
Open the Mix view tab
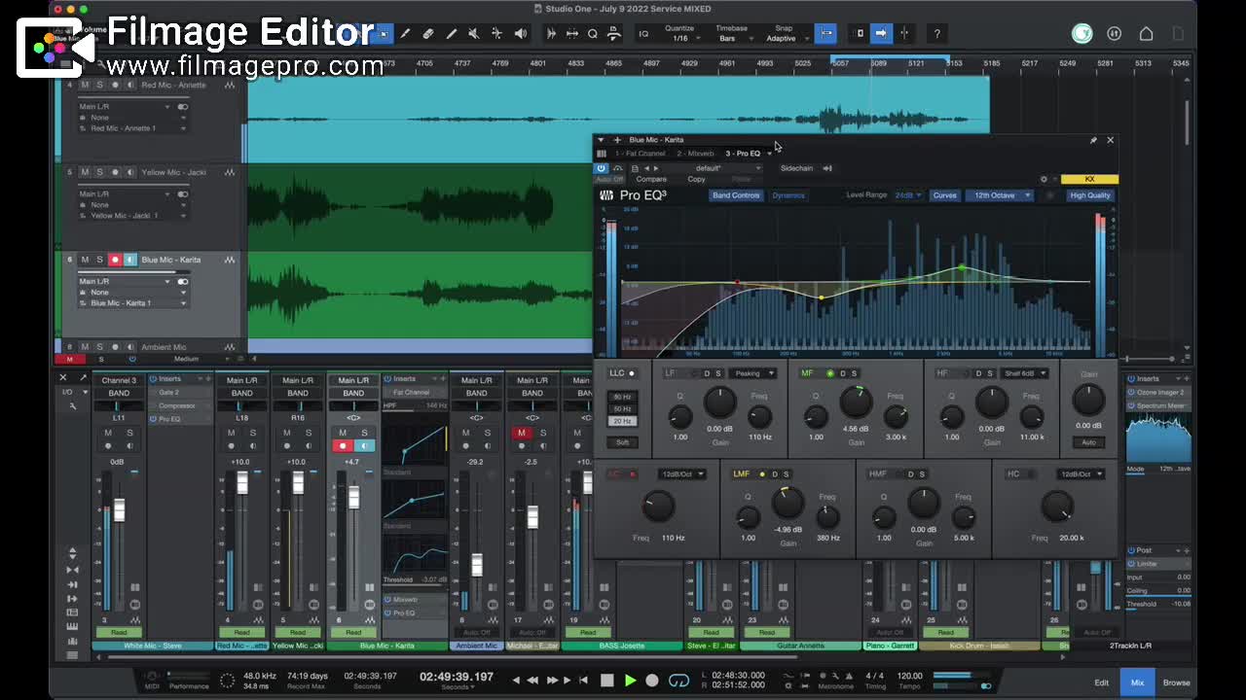(x=1137, y=682)
